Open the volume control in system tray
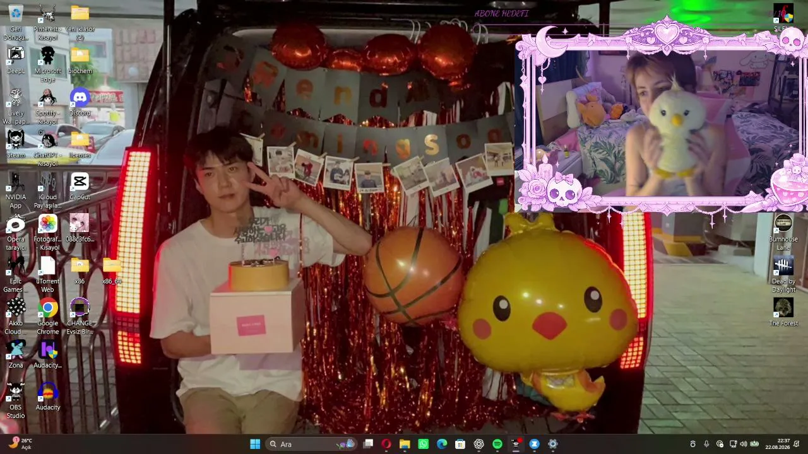Image resolution: width=808 pixels, height=454 pixels. tap(743, 444)
